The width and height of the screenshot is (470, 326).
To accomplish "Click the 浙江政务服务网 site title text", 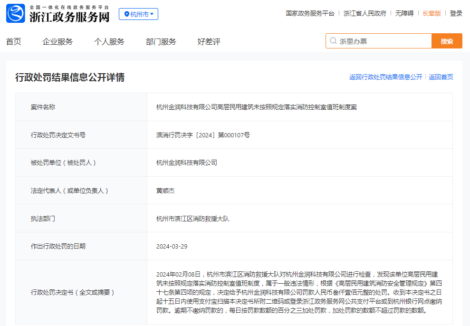I will click(69, 17).
